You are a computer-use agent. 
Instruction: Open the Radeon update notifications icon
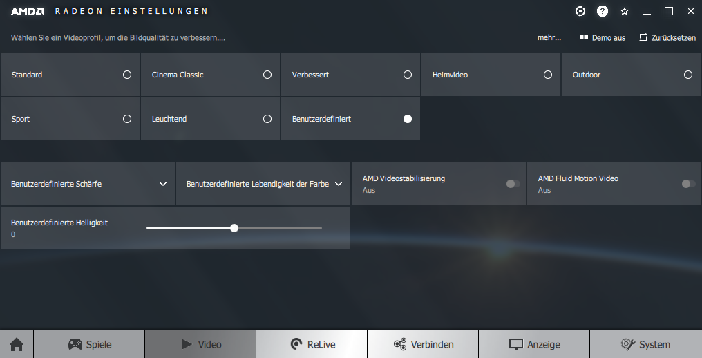[580, 11]
